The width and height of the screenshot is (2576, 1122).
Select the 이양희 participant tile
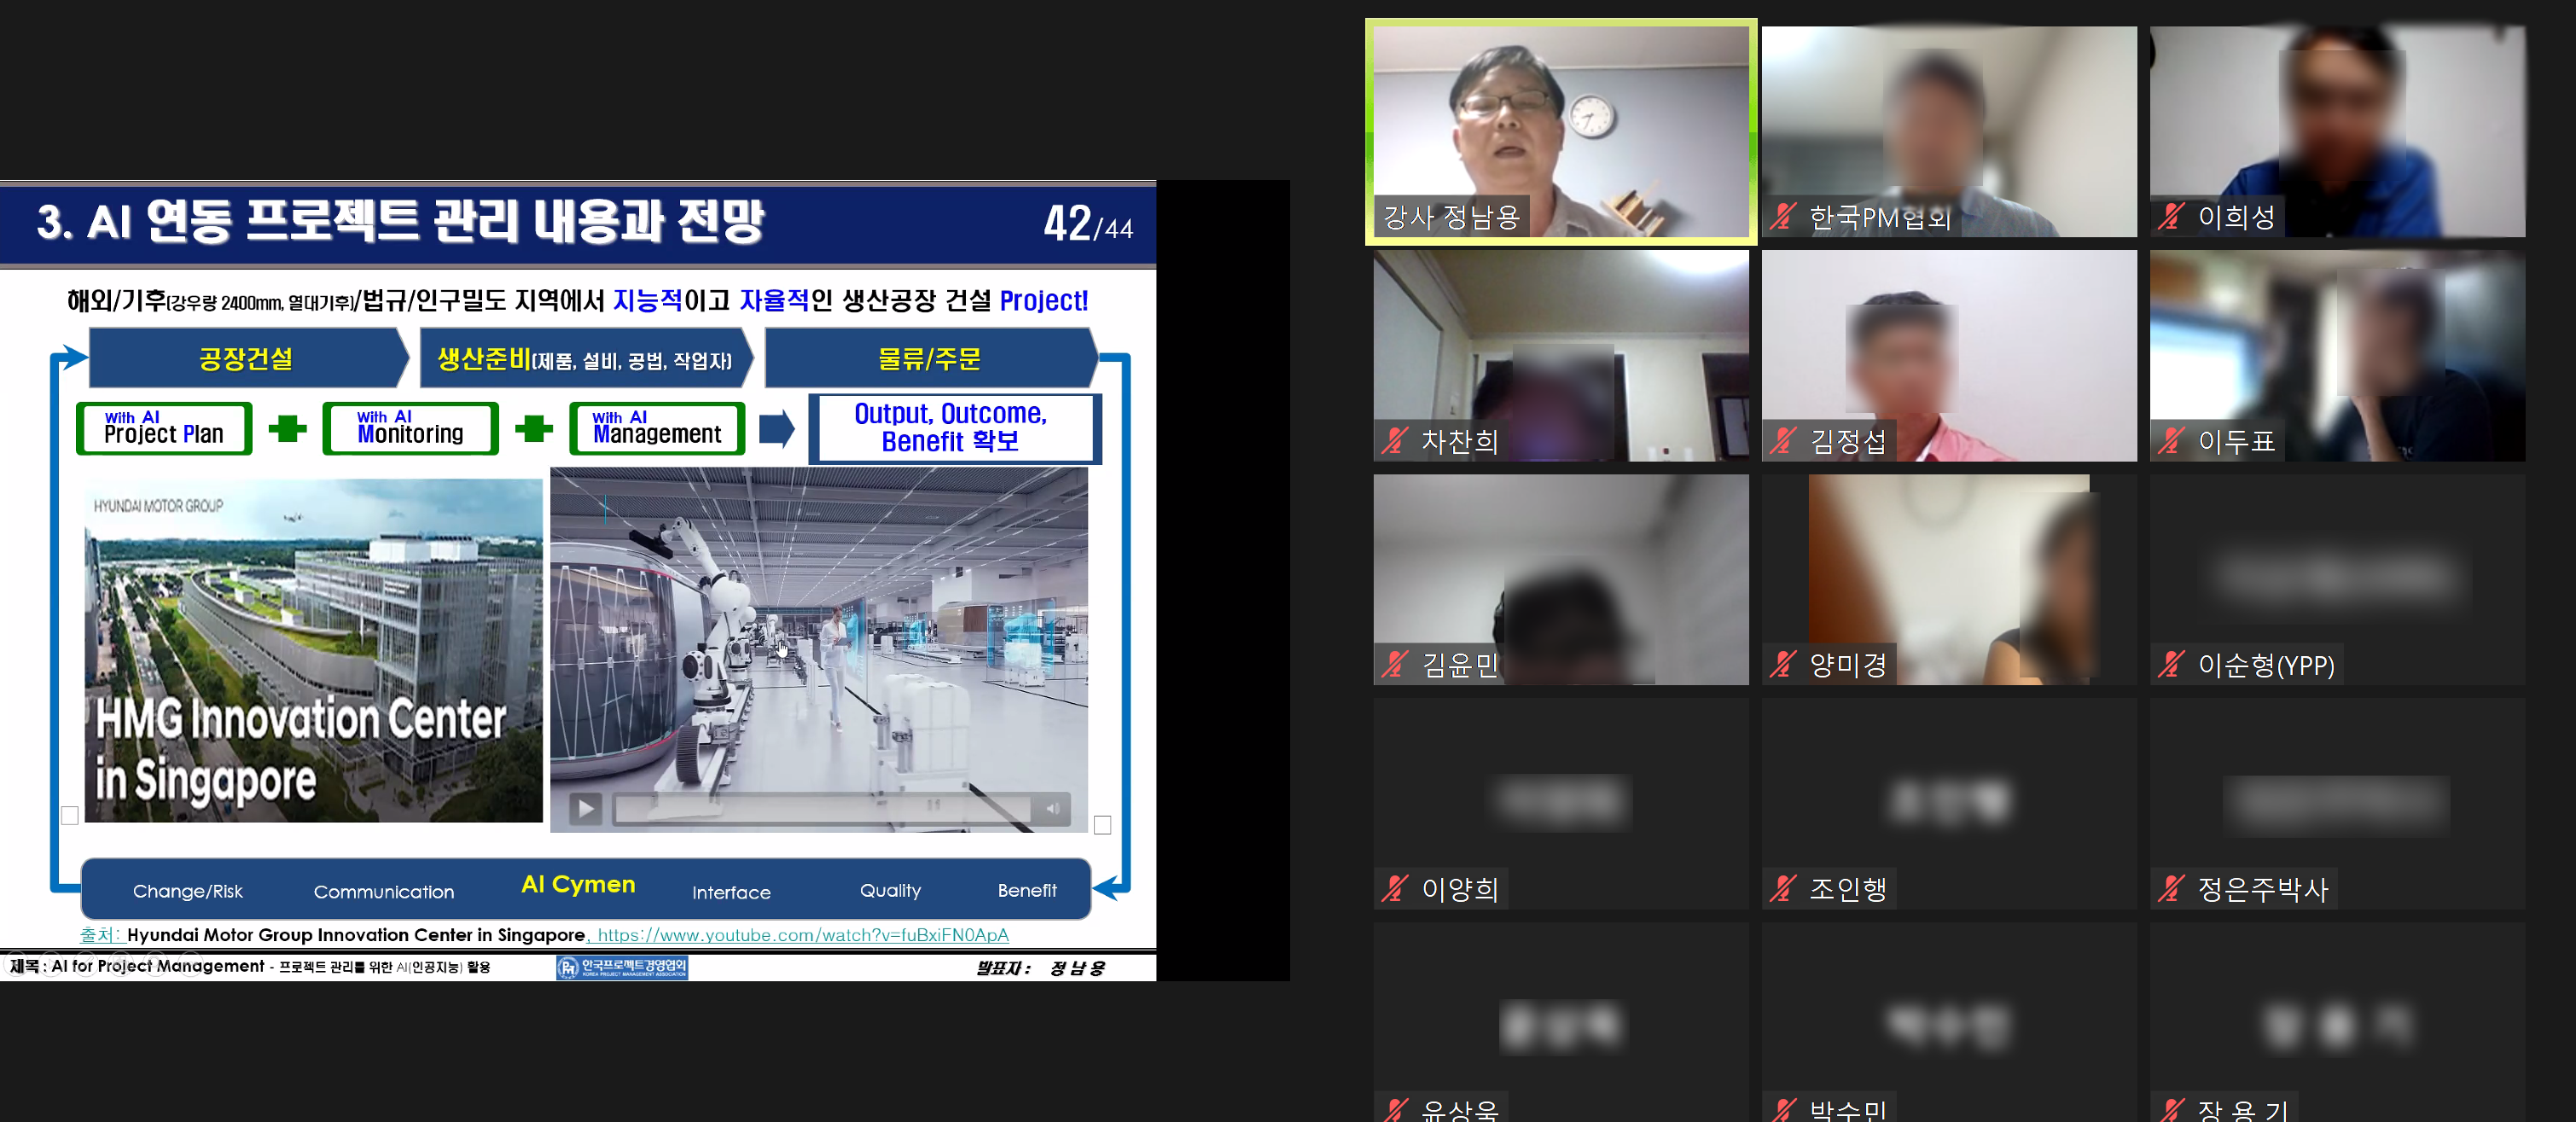coord(1560,804)
